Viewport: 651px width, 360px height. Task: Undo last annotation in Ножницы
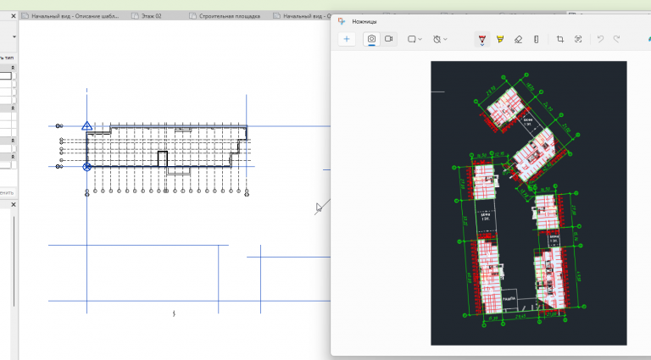[600, 40]
